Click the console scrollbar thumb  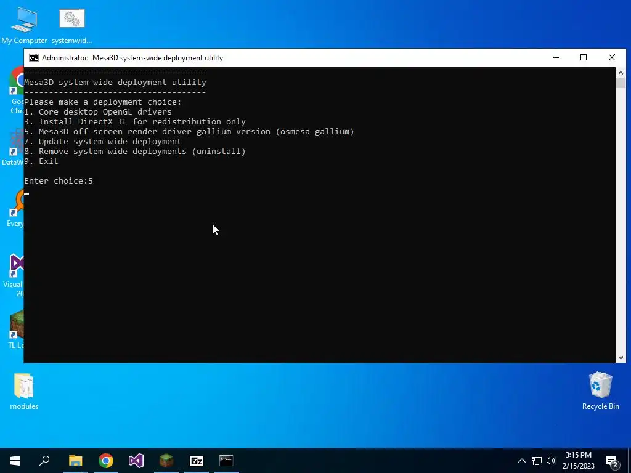[621, 83]
